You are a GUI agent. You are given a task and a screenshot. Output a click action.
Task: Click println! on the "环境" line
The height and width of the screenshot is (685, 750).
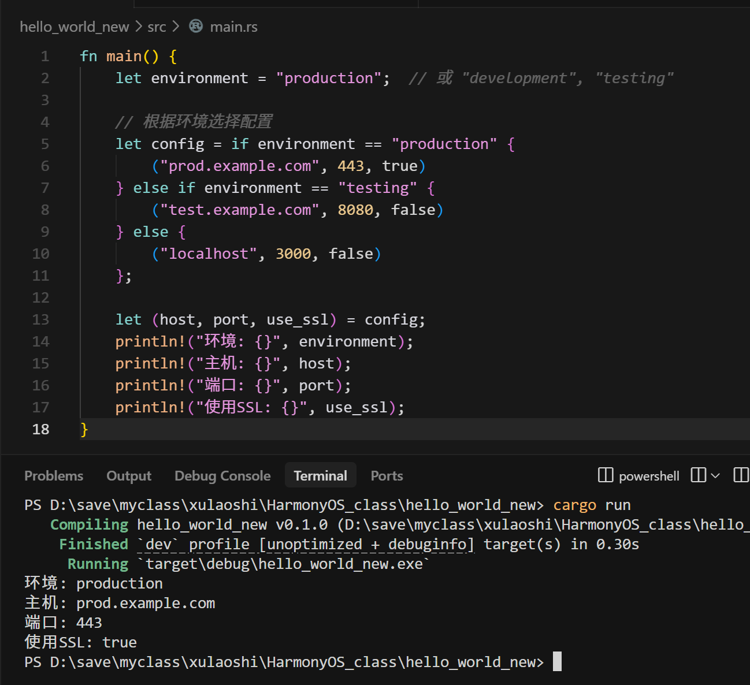point(151,342)
